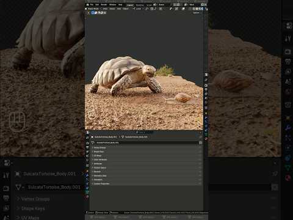Toggle snapping in the viewport header
This screenshot has width=293, height=220.
click(x=152, y=9)
